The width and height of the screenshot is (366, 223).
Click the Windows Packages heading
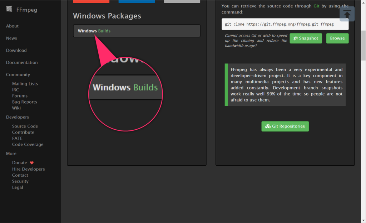pos(107,16)
